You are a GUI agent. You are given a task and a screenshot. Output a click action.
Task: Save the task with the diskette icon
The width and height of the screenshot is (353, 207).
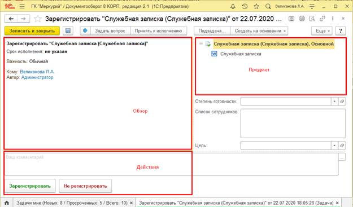pos(68,31)
